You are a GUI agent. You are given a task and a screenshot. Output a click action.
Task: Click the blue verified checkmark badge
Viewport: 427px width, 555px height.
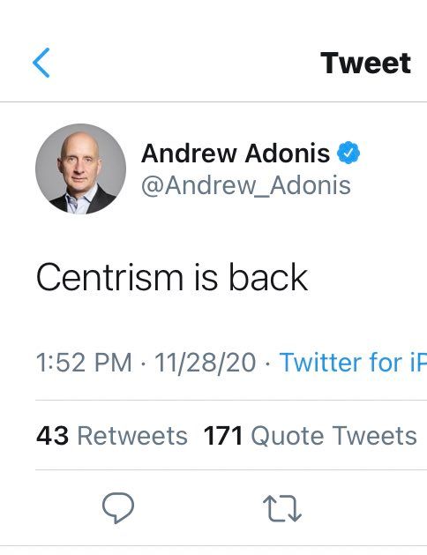click(x=348, y=153)
